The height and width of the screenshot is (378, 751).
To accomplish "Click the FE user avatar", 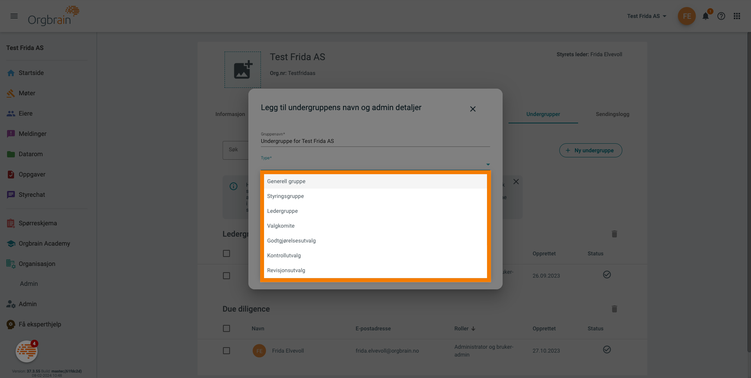I will click(x=686, y=16).
